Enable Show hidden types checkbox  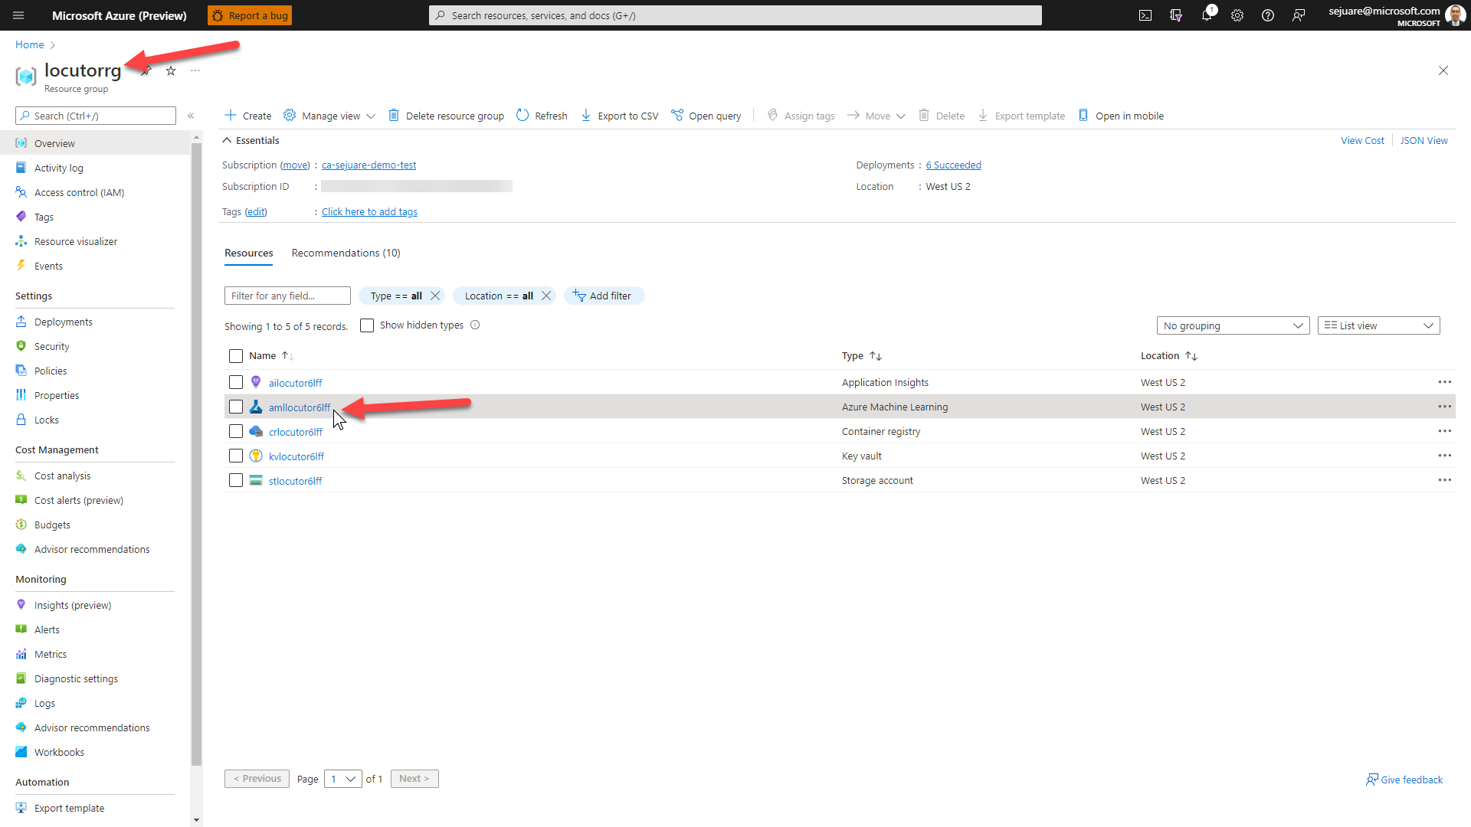click(x=367, y=325)
